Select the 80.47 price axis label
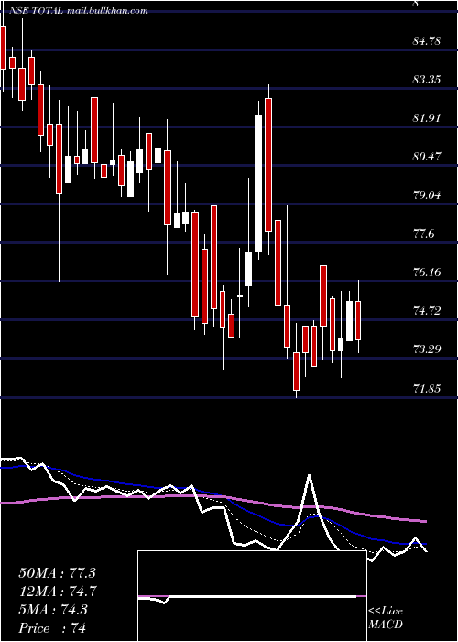The height and width of the screenshot is (642, 458). (427, 156)
